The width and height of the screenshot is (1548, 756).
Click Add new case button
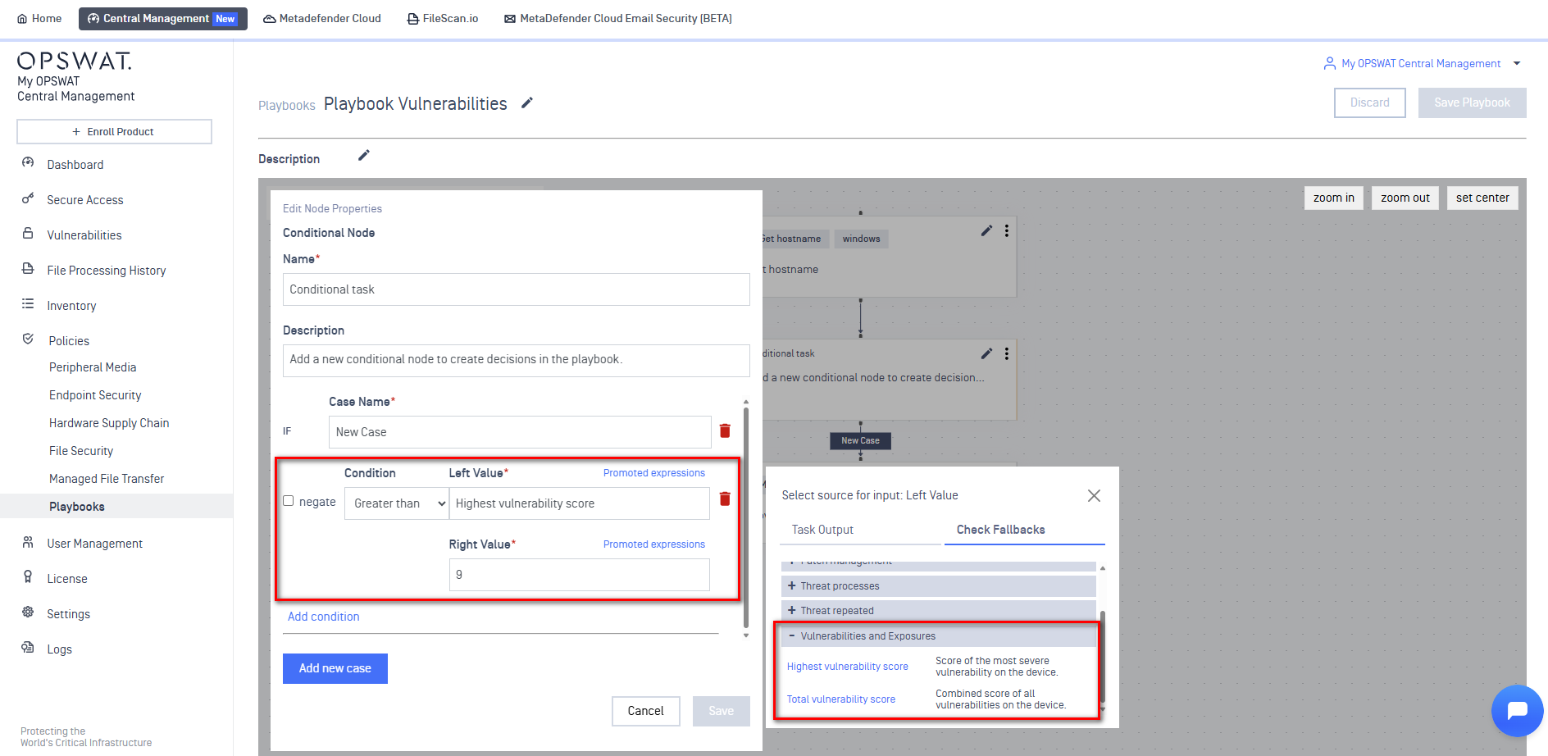(335, 668)
